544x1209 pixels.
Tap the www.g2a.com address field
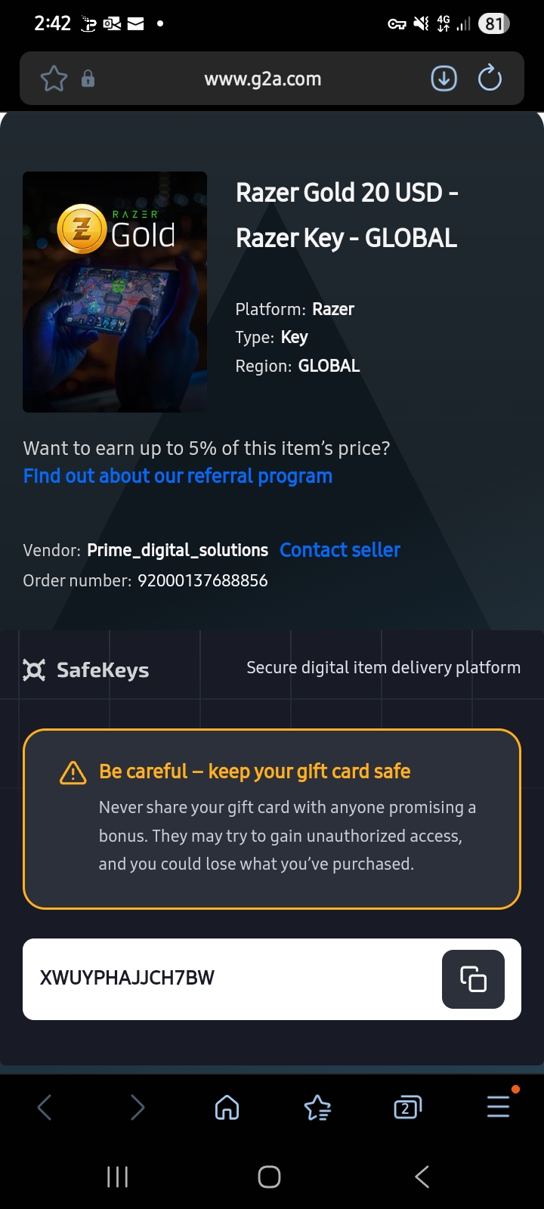[263, 79]
